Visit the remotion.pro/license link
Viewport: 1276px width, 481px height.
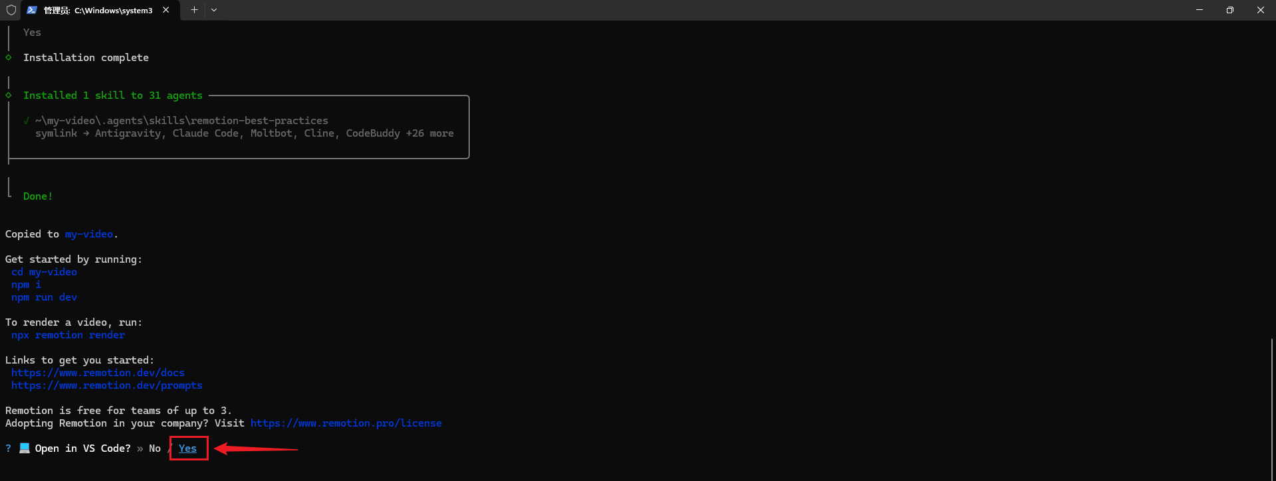point(346,423)
